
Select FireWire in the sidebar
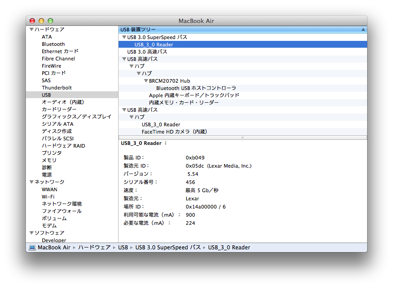coord(51,66)
